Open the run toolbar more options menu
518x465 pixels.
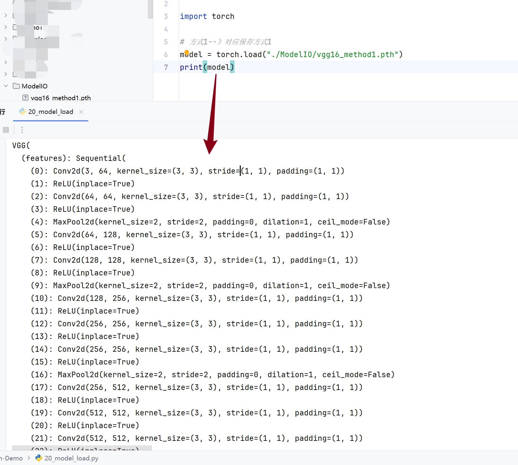point(22,130)
